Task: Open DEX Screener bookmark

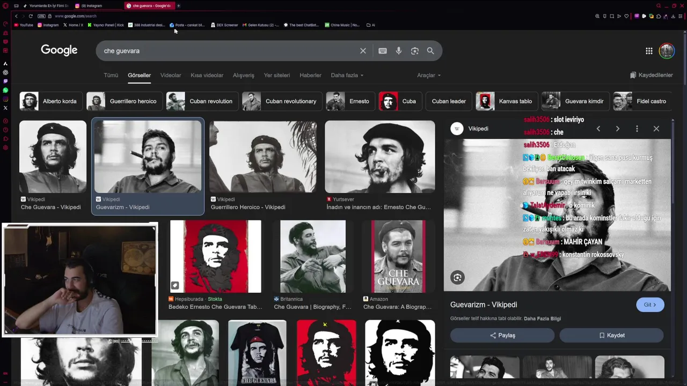Action: pos(224,25)
